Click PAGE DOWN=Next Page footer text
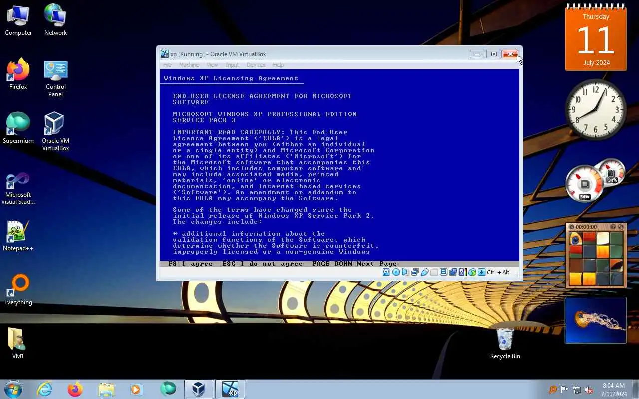Viewport: 639px width, 399px height. point(354,264)
